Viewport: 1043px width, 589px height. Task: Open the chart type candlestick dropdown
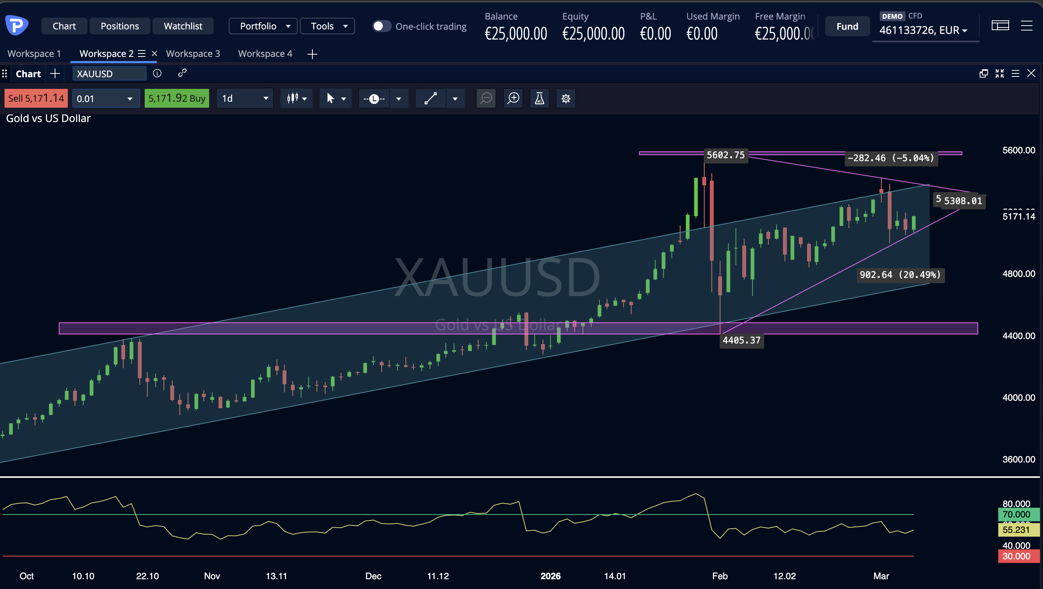[x=297, y=98]
